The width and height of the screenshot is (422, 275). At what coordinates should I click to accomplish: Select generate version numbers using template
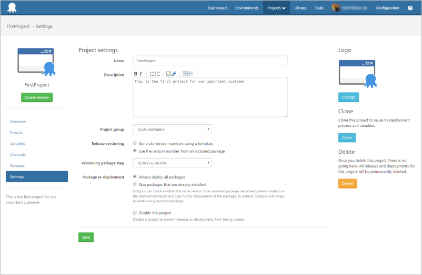135,143
